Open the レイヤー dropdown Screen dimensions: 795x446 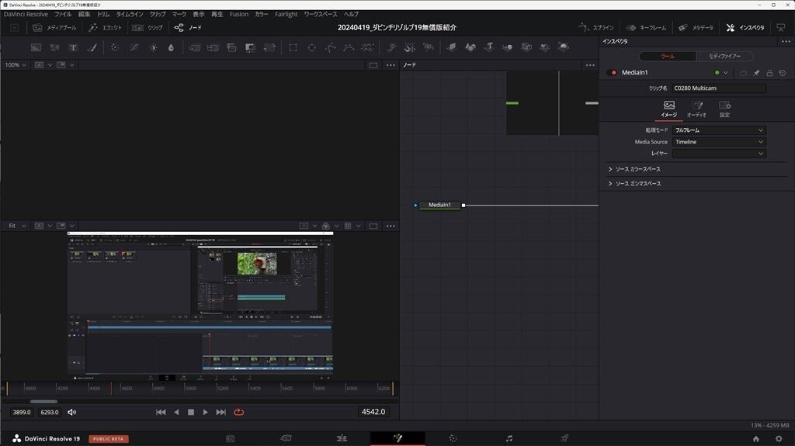(718, 154)
